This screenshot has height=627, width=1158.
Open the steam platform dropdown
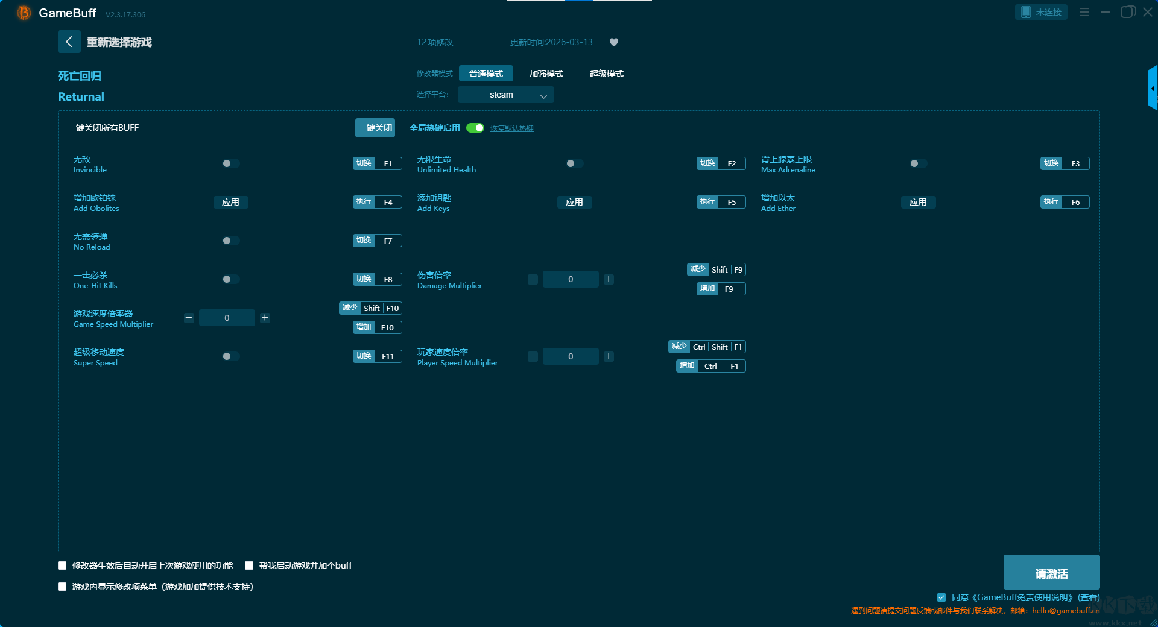click(505, 95)
